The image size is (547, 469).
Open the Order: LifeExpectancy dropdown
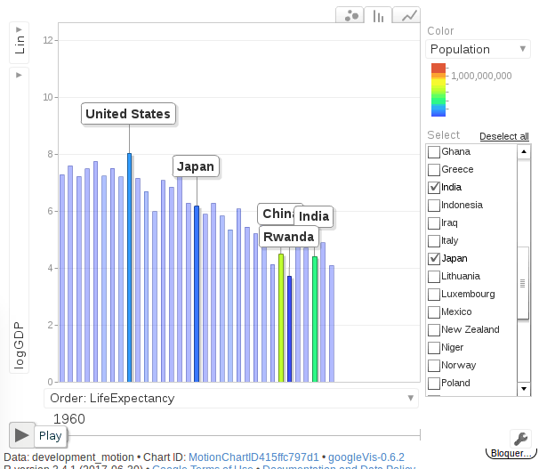(x=230, y=399)
